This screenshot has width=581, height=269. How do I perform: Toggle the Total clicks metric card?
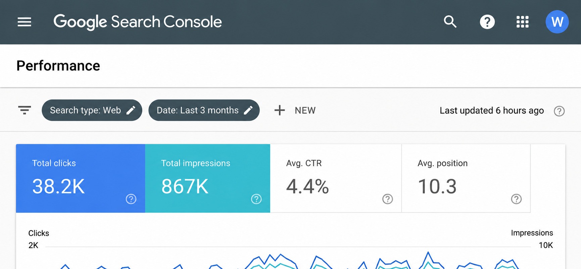(81, 178)
